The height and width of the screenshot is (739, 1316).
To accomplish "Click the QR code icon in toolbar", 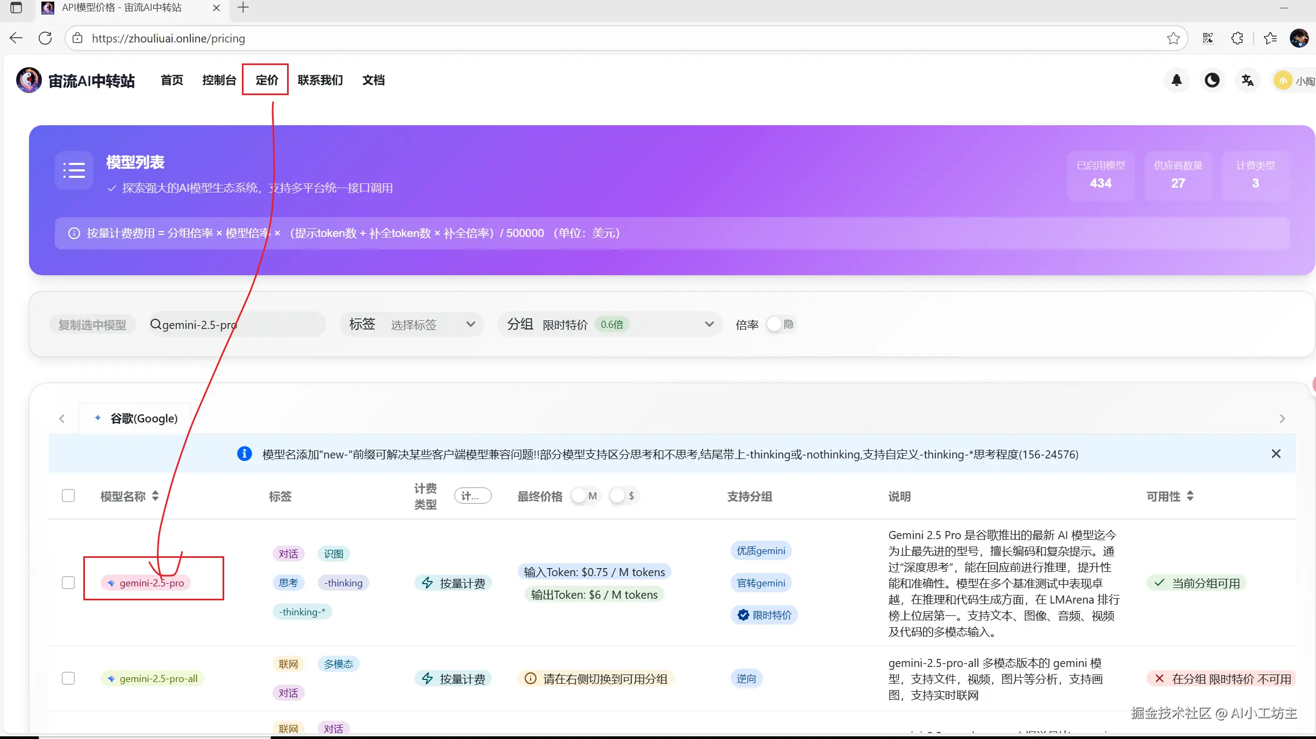I will [x=1208, y=38].
